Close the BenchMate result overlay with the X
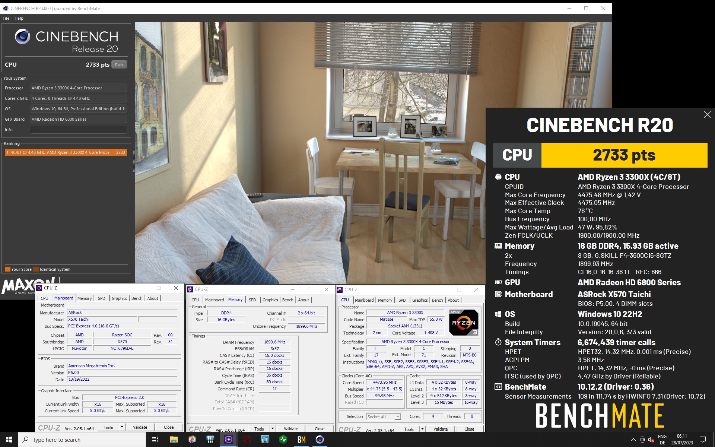This screenshot has height=447, width=715. (707, 115)
